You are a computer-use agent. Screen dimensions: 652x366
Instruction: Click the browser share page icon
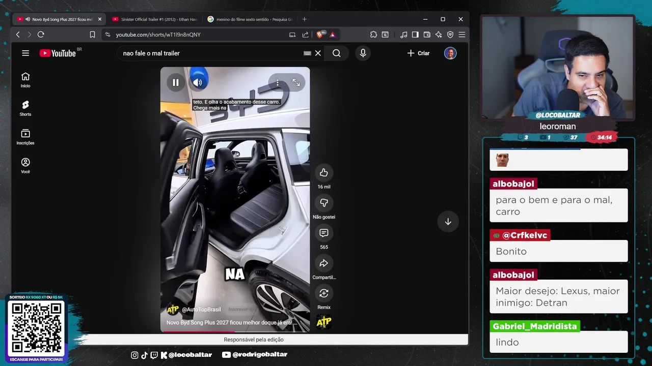pyautogui.click(x=305, y=35)
